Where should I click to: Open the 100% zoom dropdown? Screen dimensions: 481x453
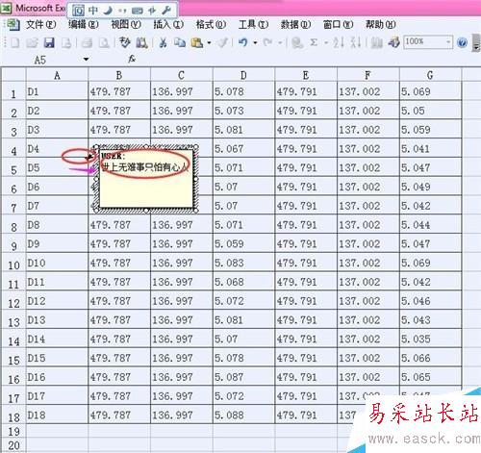pyautogui.click(x=448, y=42)
